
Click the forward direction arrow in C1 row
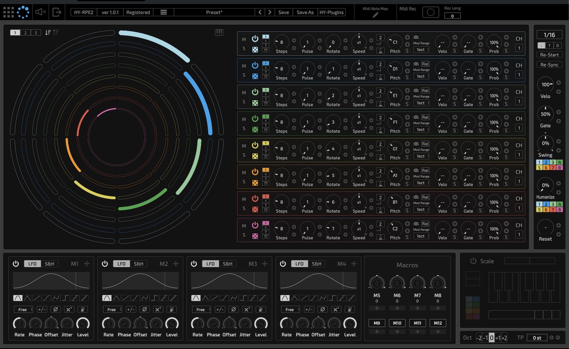(266, 36)
